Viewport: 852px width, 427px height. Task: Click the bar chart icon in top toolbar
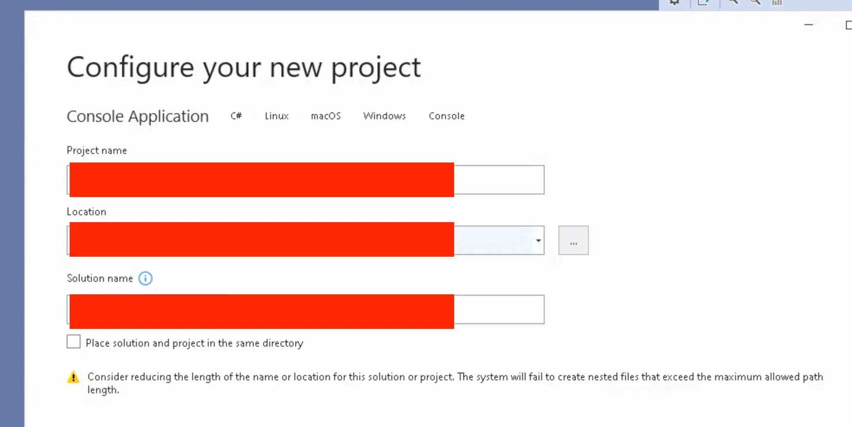(x=777, y=3)
